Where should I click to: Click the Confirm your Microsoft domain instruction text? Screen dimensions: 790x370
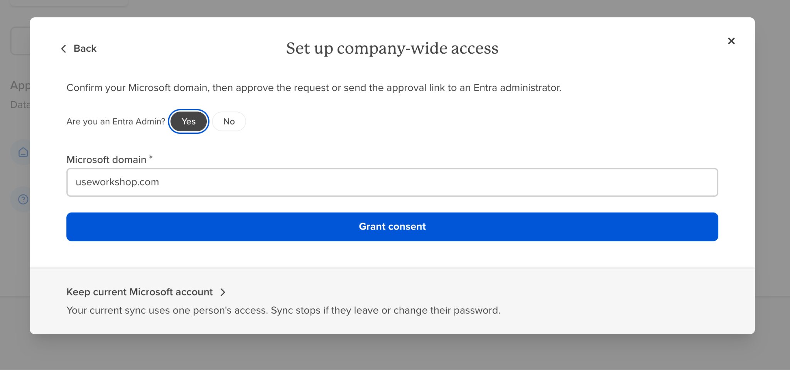[x=314, y=88]
